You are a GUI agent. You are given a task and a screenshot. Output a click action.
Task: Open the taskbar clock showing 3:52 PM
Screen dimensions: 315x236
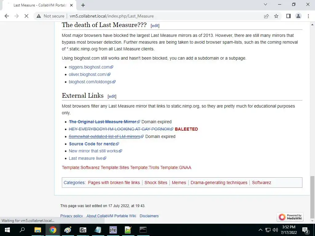point(289,230)
